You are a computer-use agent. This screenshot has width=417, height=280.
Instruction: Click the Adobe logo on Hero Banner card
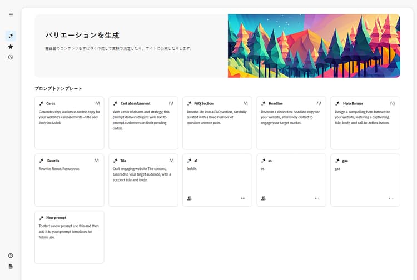[x=393, y=103]
